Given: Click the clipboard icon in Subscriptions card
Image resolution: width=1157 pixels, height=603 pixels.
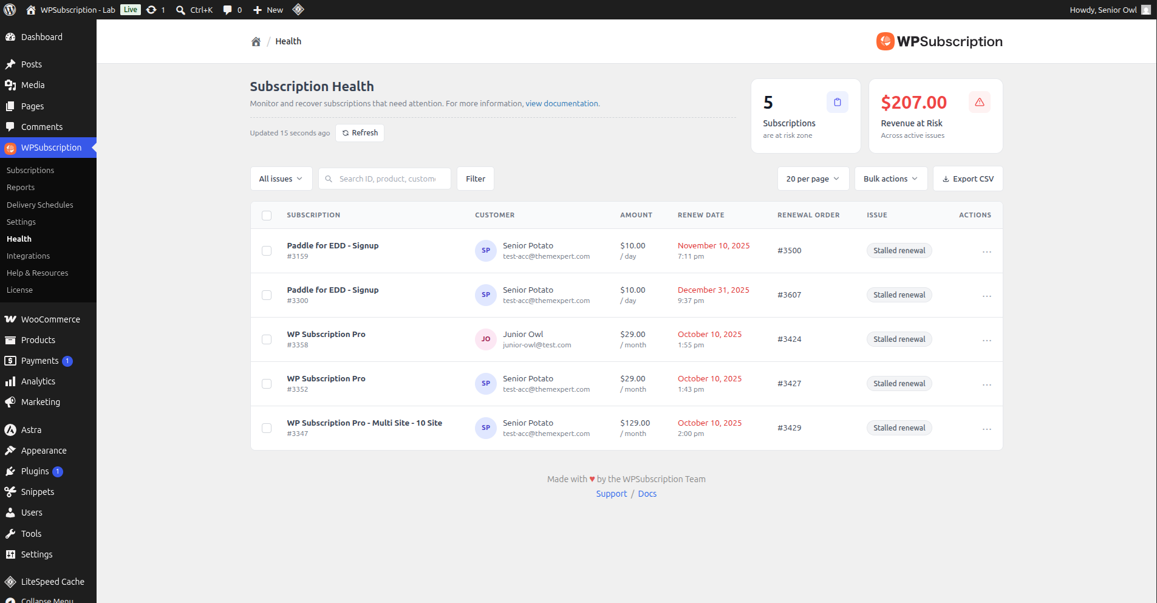Looking at the screenshot, I should tap(838, 102).
